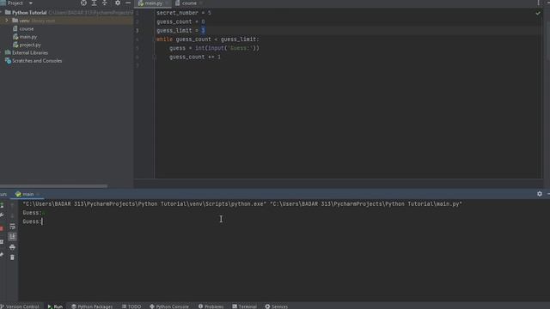Viewport: 550px width, 309px height.
Task: Select project.py in project tree
Action: (30, 45)
